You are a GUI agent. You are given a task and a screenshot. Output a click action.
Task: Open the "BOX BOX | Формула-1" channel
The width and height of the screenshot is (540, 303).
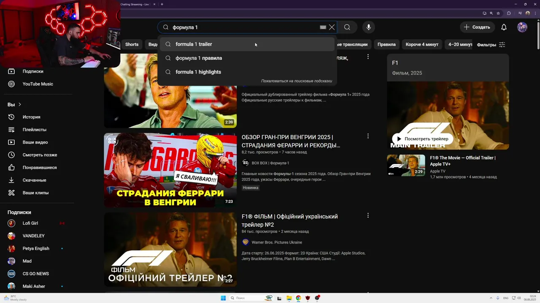click(x=270, y=163)
